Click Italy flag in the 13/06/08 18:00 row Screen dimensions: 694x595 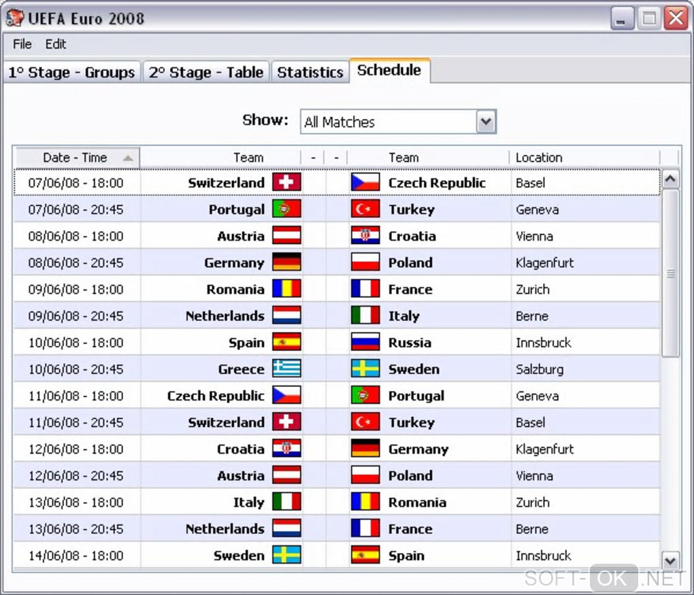[286, 502]
